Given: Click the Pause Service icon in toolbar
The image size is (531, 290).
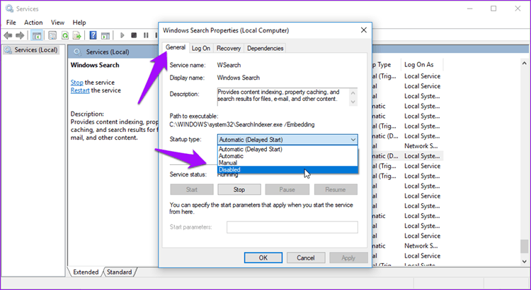Looking at the screenshot, I should coord(146,35).
